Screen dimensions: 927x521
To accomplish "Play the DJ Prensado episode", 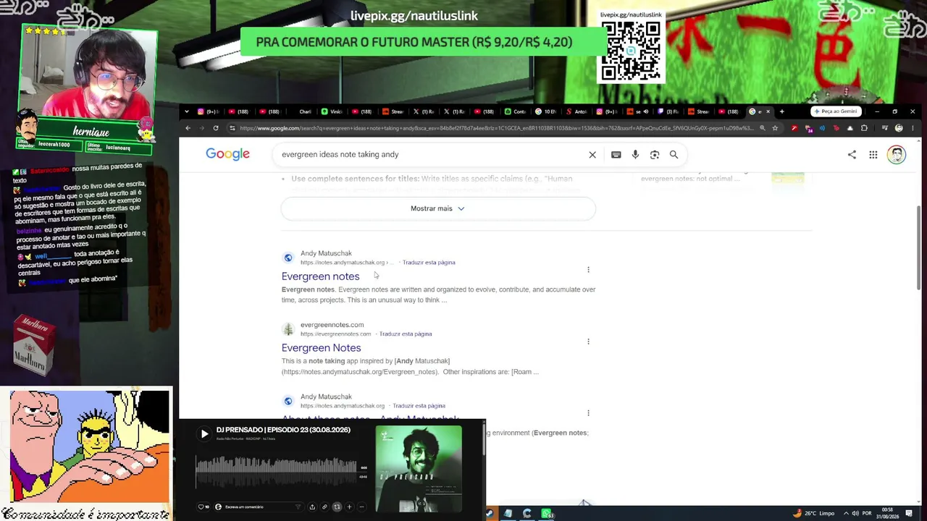I will [204, 434].
